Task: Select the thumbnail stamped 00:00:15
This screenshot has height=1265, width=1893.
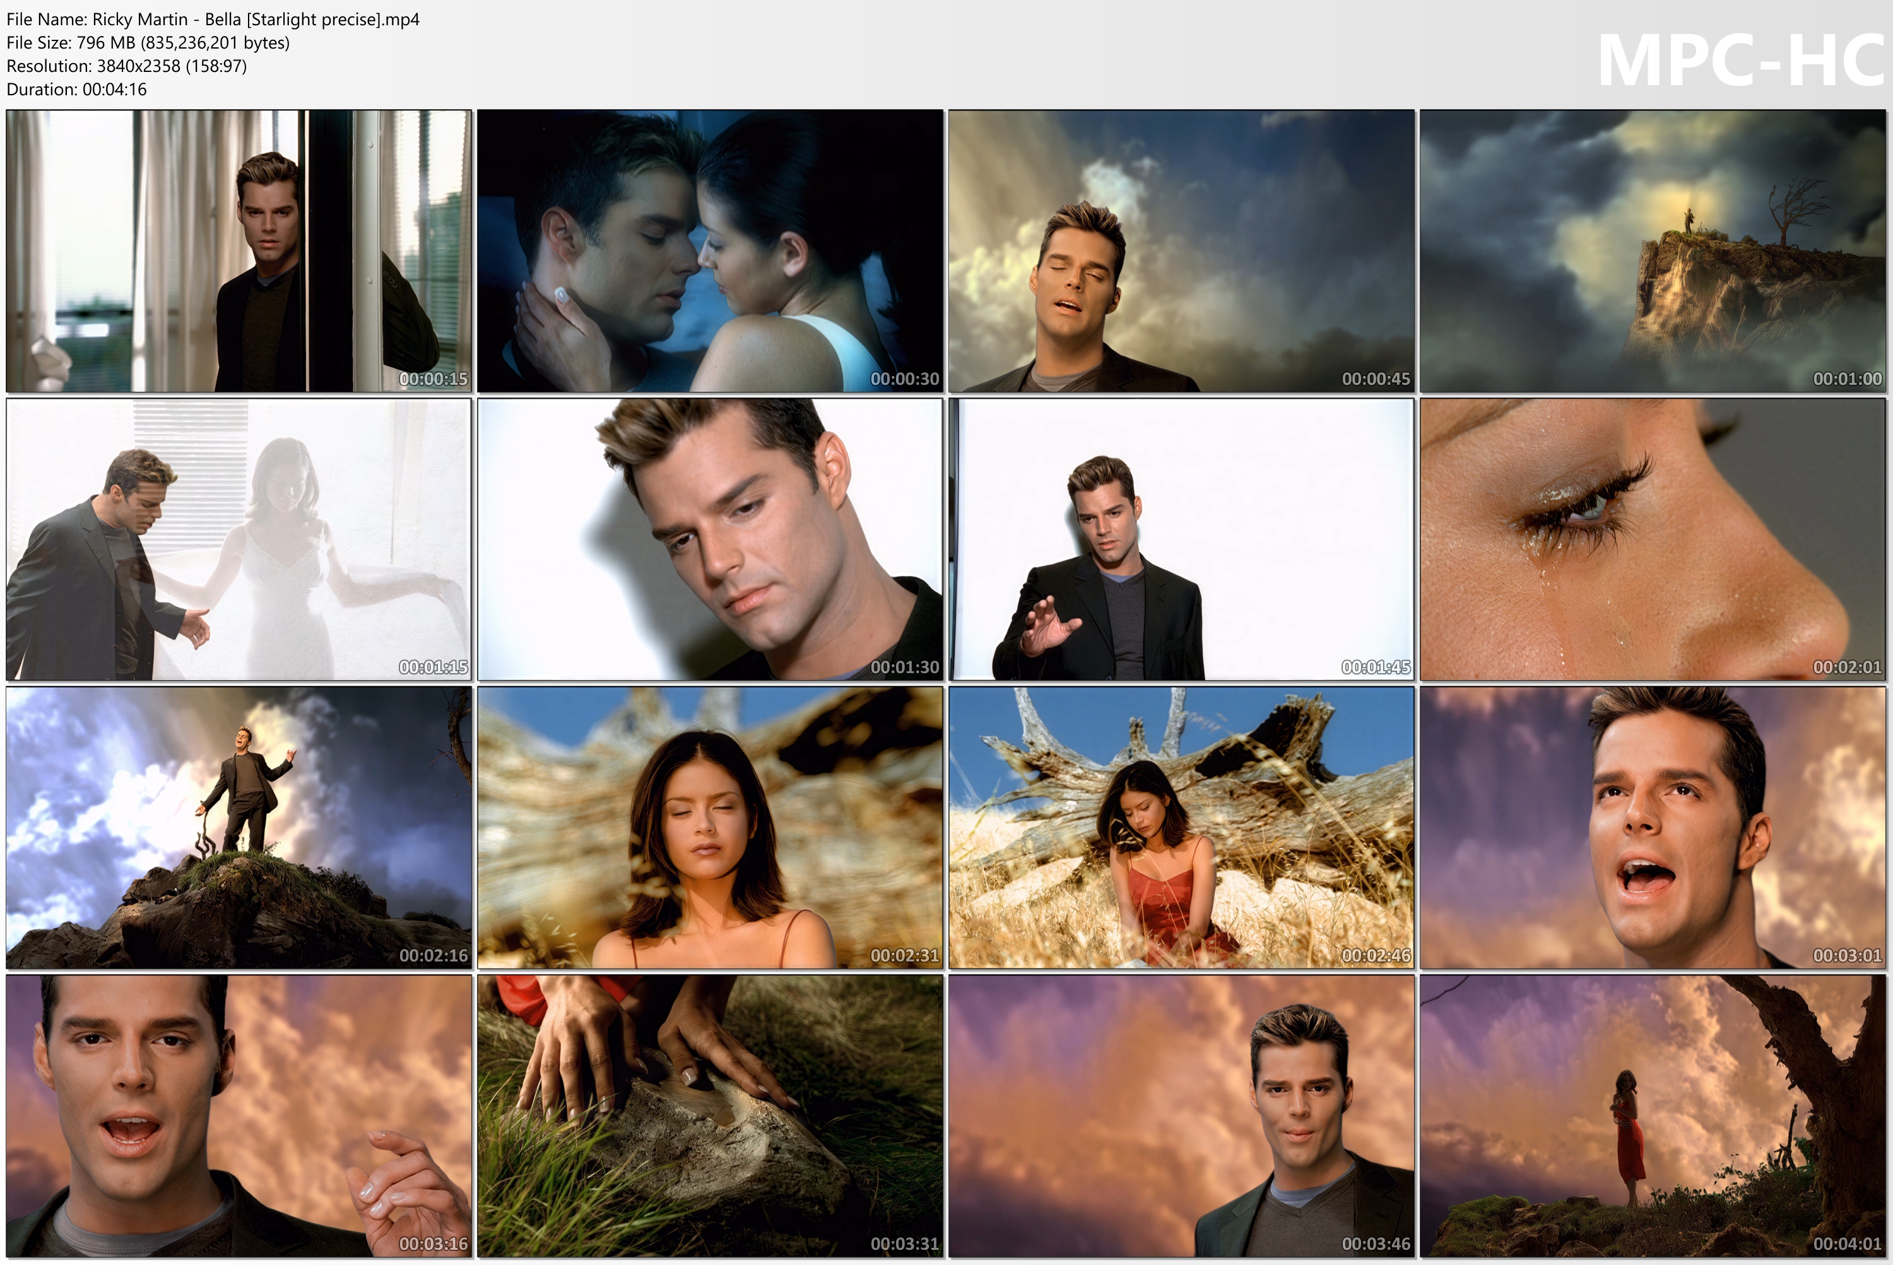Action: (x=239, y=251)
